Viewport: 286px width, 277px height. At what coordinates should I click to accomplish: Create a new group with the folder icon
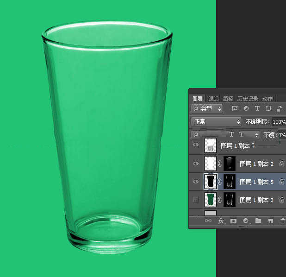[x=258, y=221]
